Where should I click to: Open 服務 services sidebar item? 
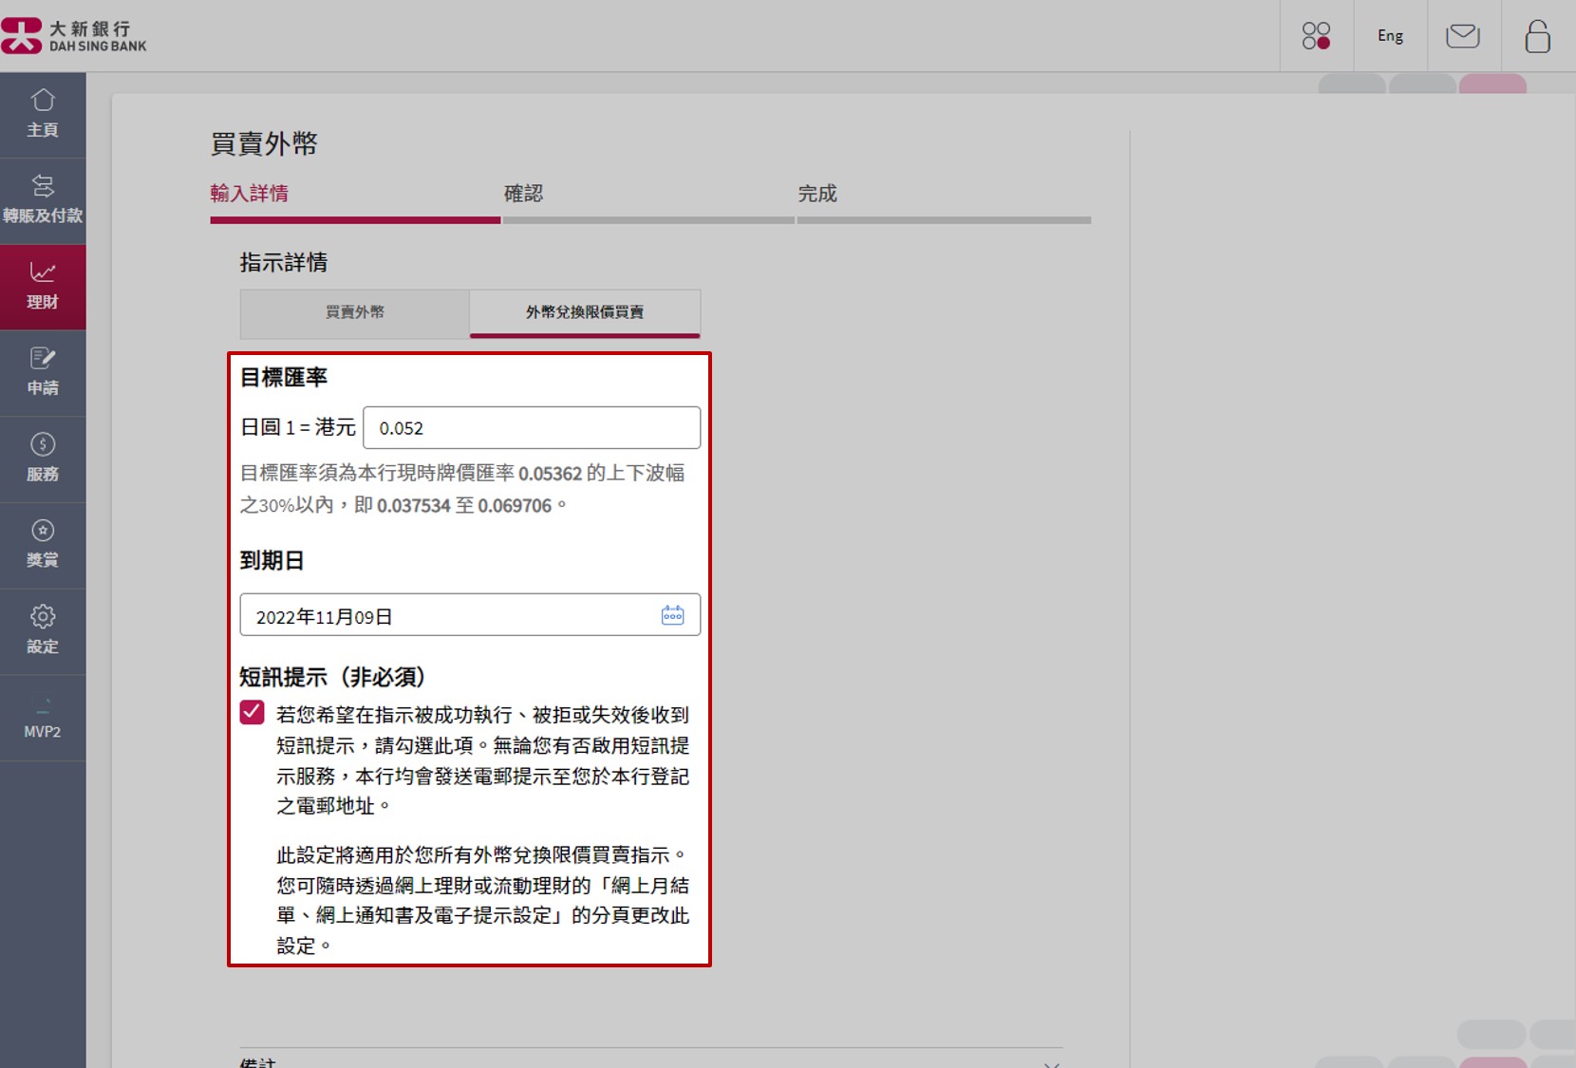(43, 459)
